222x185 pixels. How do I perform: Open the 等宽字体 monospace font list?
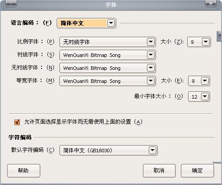pos(108,81)
